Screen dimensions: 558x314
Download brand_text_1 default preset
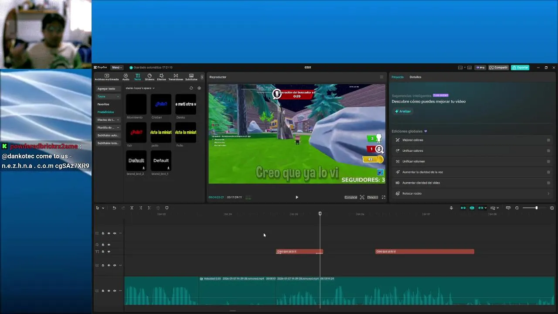(x=168, y=168)
